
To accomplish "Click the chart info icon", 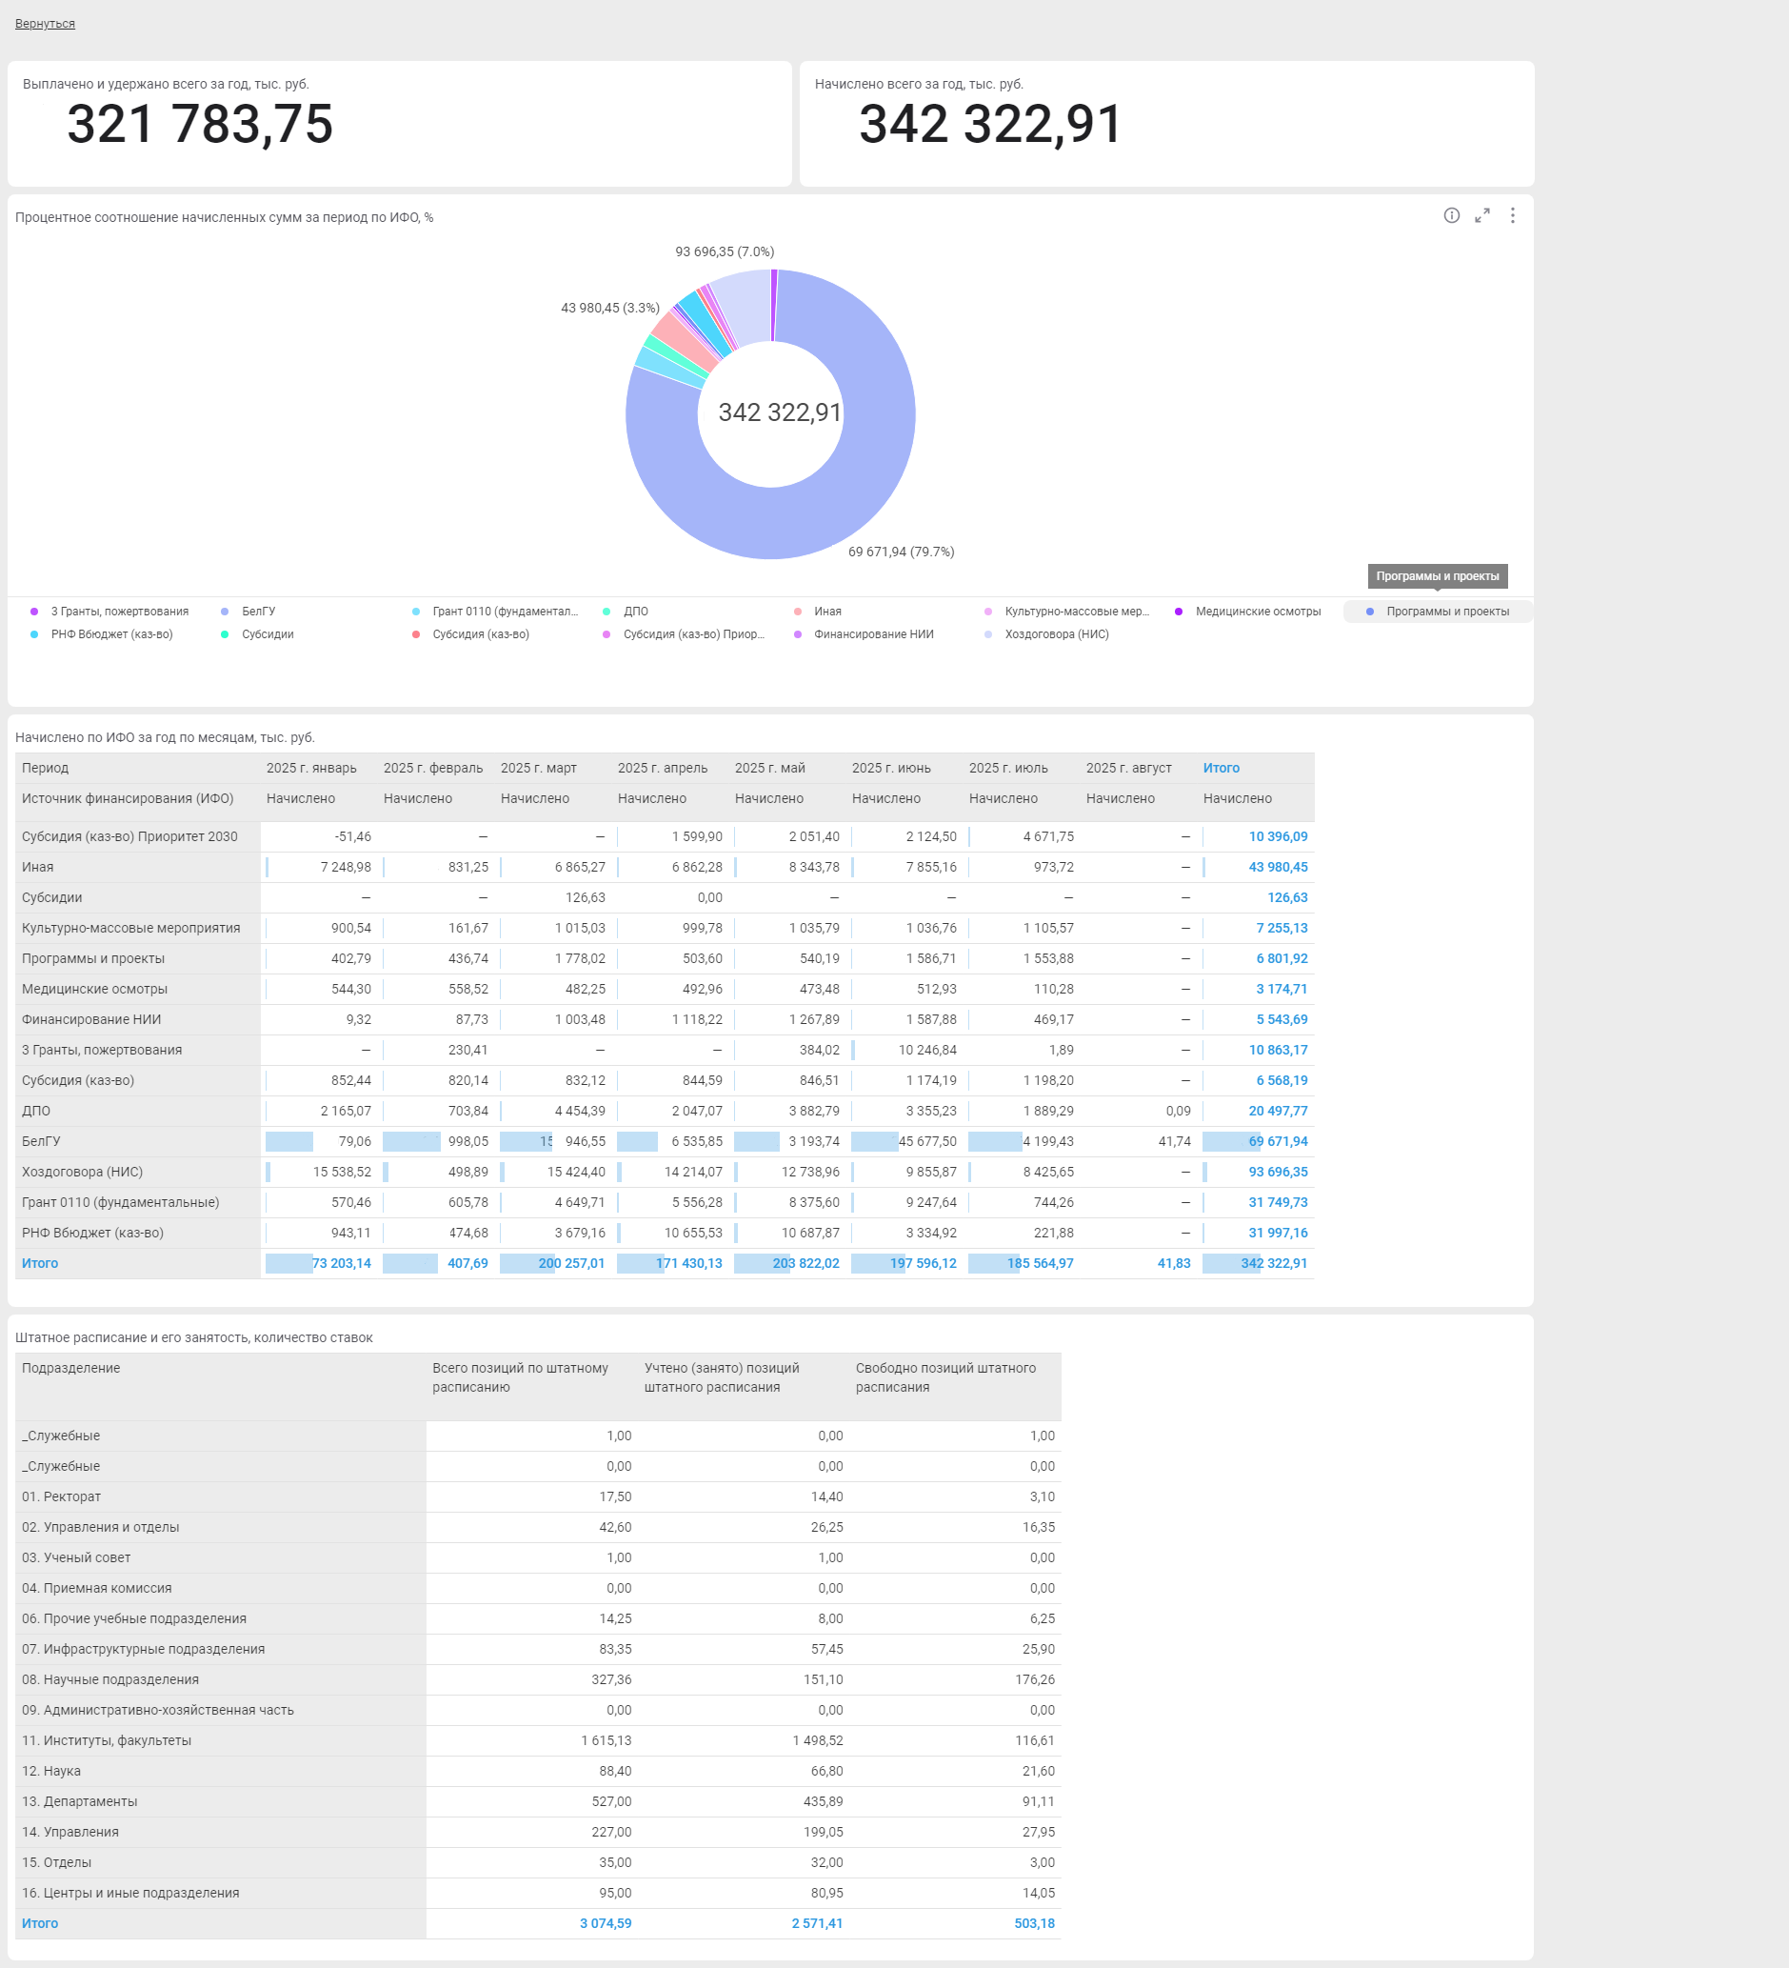I will click(1452, 215).
